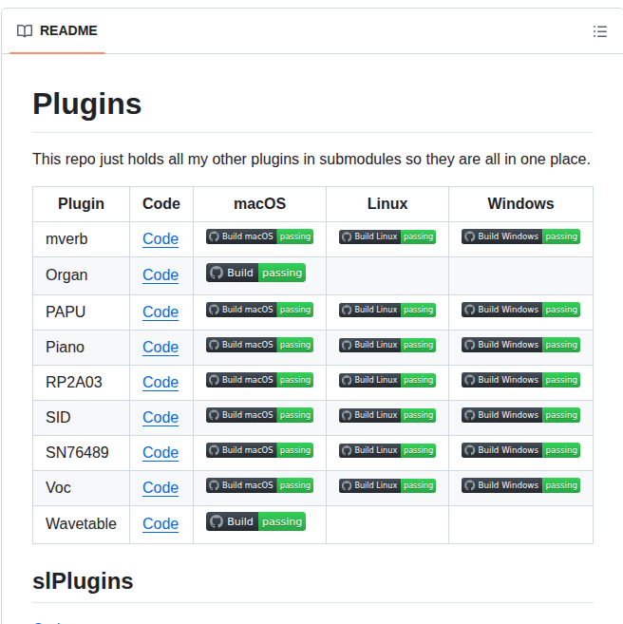The width and height of the screenshot is (623, 624).
Task: Open the mverb Code link
Action: [x=160, y=238]
